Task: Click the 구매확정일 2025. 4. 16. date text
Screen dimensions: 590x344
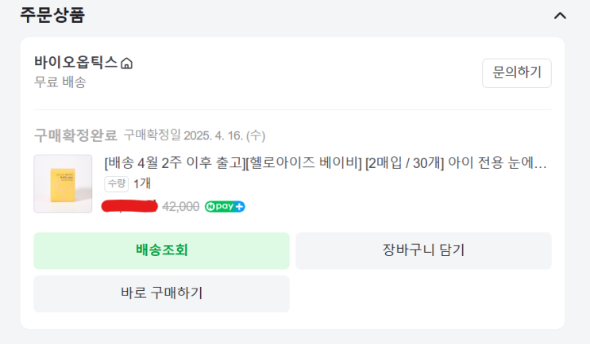Action: (194, 134)
